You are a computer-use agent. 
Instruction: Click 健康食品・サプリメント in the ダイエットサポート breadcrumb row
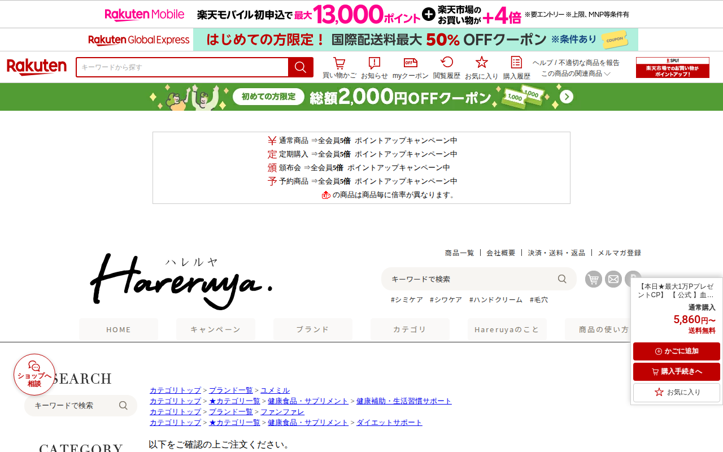[308, 423]
